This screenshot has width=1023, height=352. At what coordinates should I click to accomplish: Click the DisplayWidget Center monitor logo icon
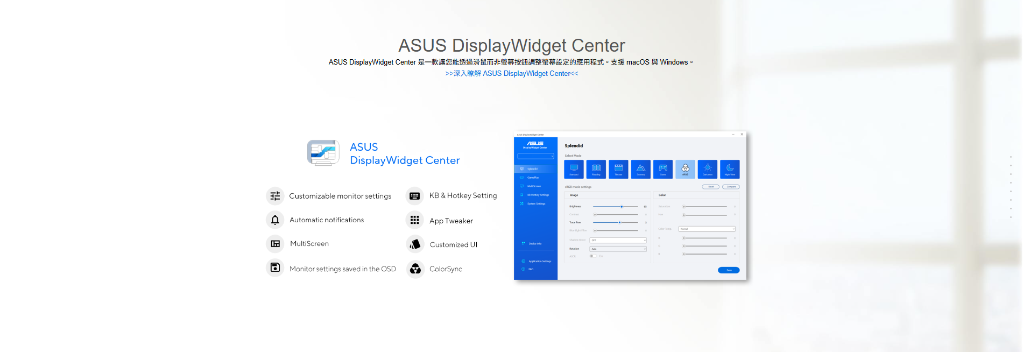(323, 153)
